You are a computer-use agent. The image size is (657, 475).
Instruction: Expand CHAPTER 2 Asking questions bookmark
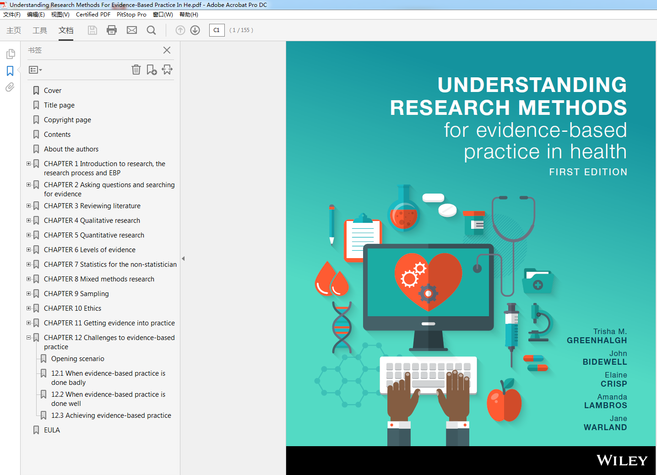28,184
